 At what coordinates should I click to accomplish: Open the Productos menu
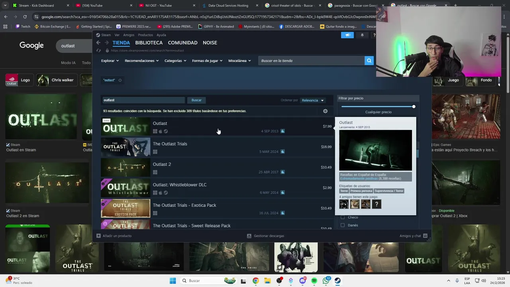(145, 35)
